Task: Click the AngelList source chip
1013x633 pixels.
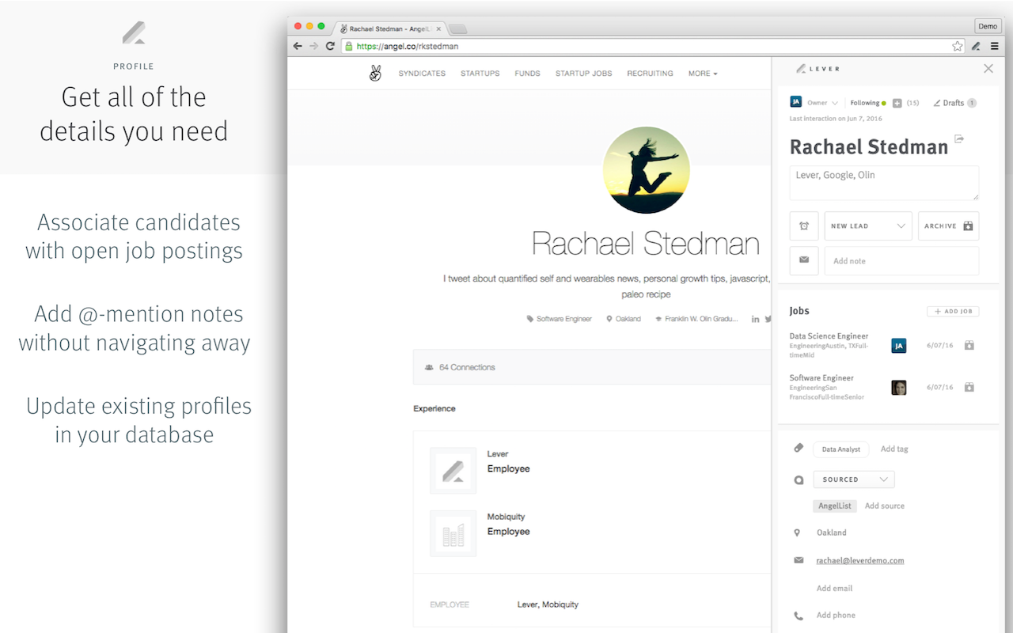Action: (x=835, y=506)
